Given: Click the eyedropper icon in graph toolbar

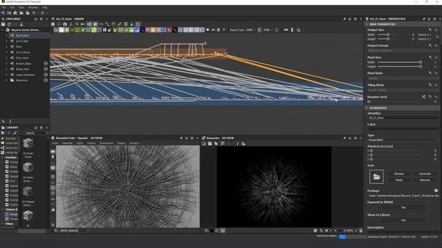Looking at the screenshot, I should [x=119, y=24].
